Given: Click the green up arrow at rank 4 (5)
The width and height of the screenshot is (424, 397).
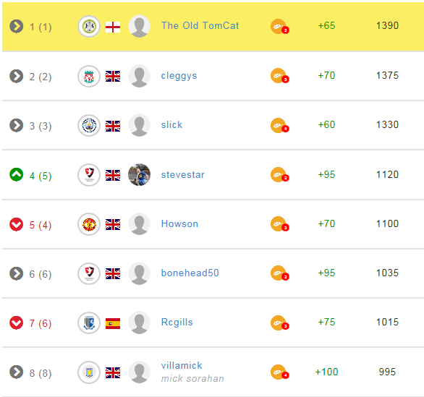Looking at the screenshot, I should 17,174.
